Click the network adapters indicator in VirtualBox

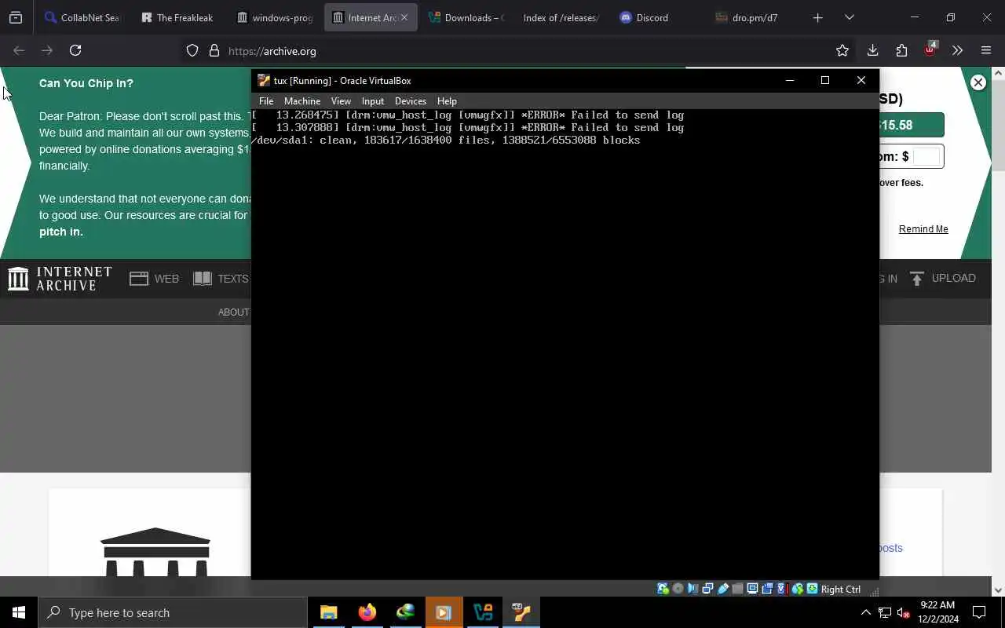pyautogui.click(x=707, y=589)
